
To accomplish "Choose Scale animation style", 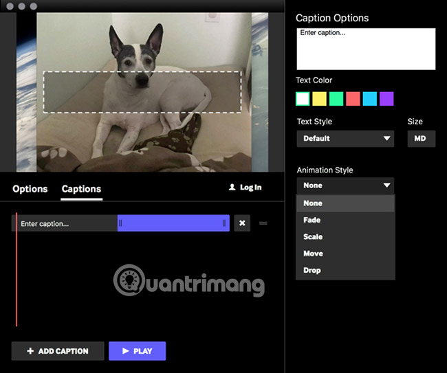I will 345,237.
